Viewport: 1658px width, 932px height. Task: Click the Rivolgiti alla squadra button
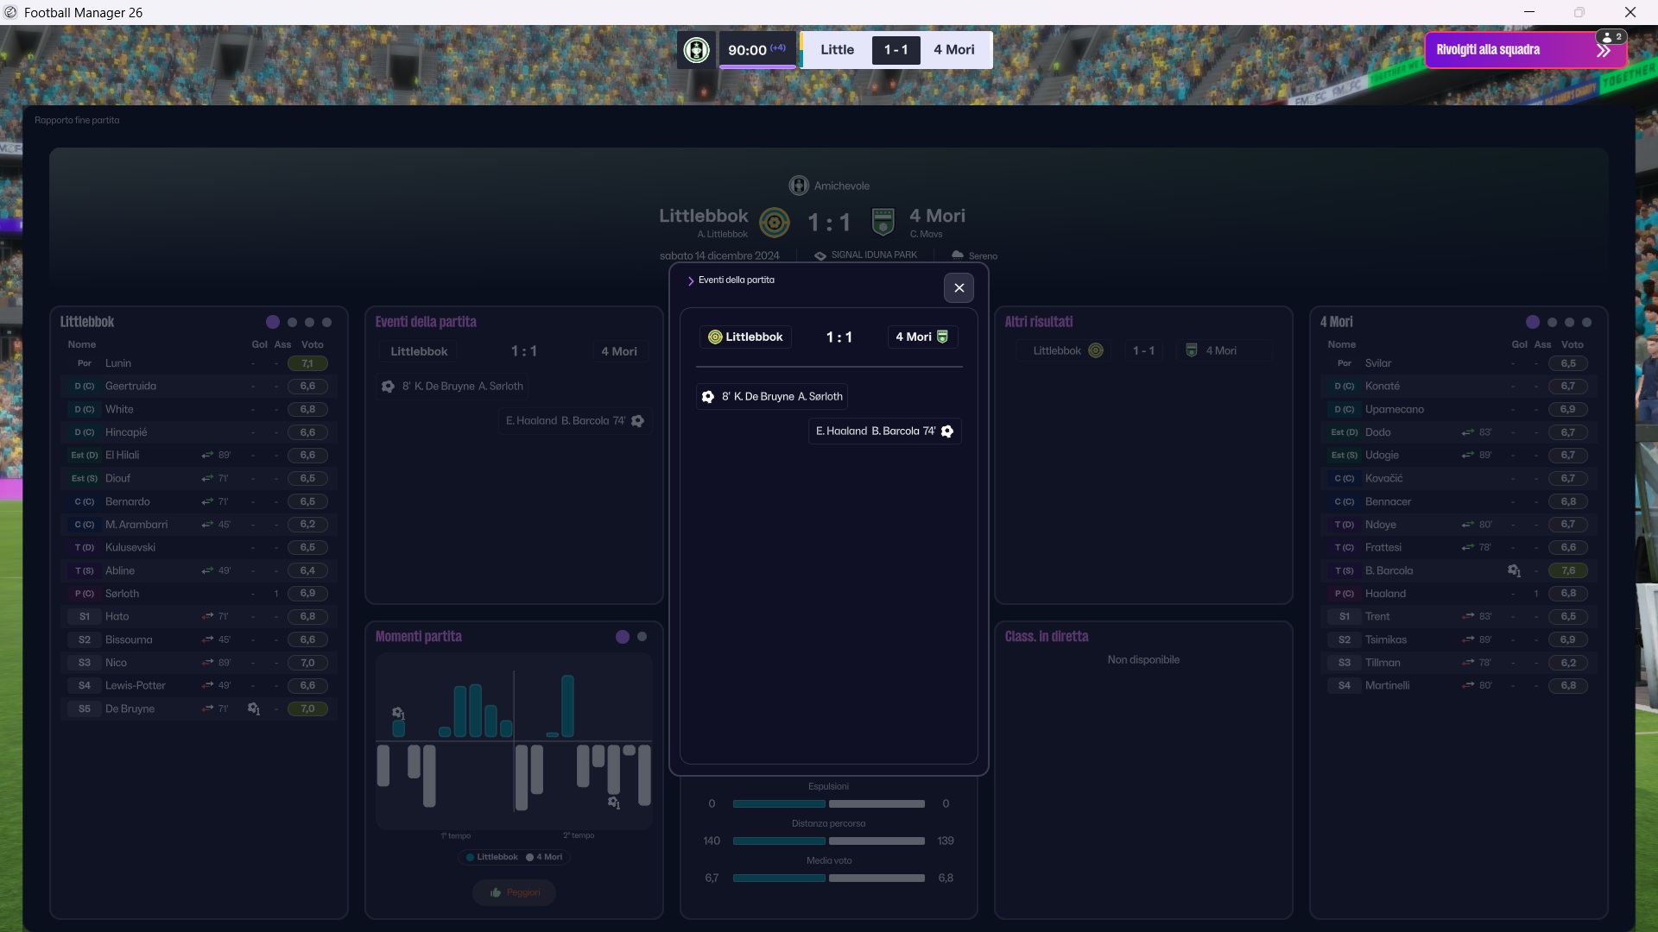[x=1526, y=50]
